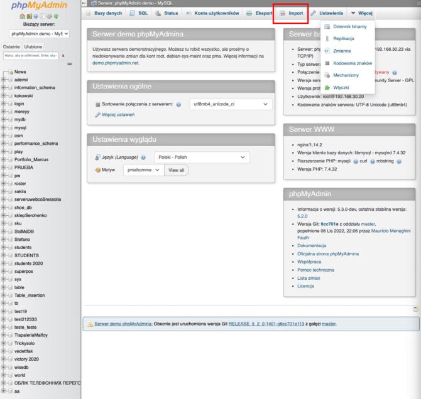Open the Więcej ustawień link
The height and width of the screenshot is (399, 421).
tap(118, 115)
